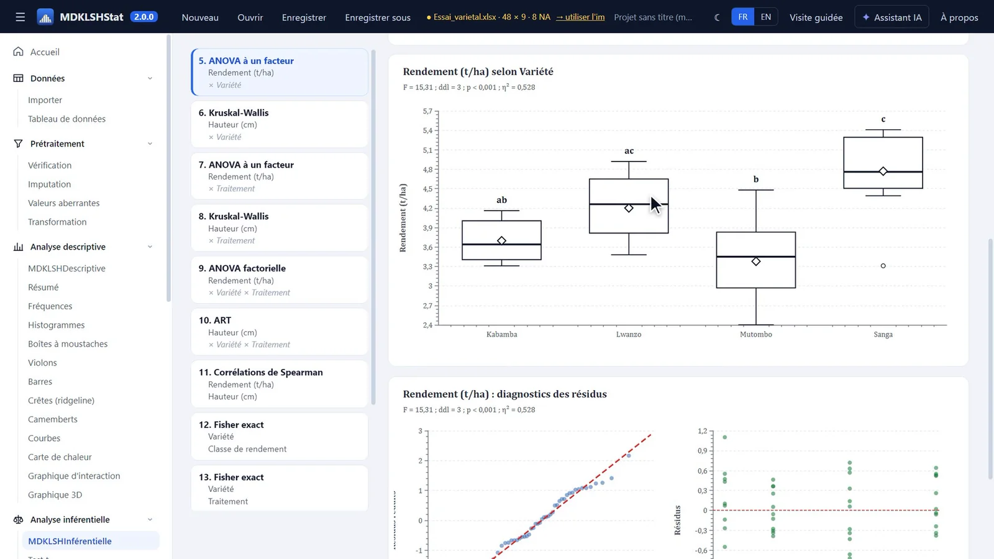Toggle dark mode moon icon
This screenshot has height=559, width=994.
[x=718, y=17]
